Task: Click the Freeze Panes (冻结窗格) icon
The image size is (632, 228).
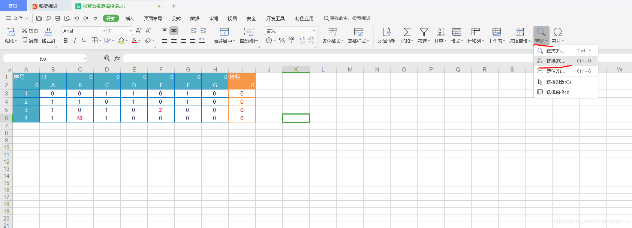Action: (x=520, y=32)
